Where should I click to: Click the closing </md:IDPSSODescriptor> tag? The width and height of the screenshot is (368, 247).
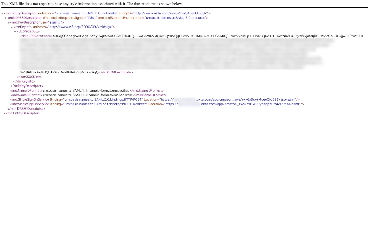(x=26, y=109)
